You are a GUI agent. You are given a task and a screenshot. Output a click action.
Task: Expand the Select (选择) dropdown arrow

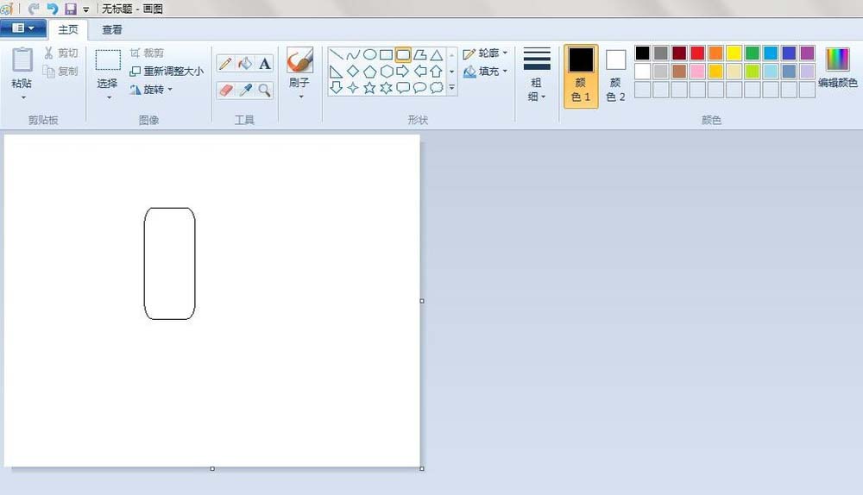coord(109,97)
